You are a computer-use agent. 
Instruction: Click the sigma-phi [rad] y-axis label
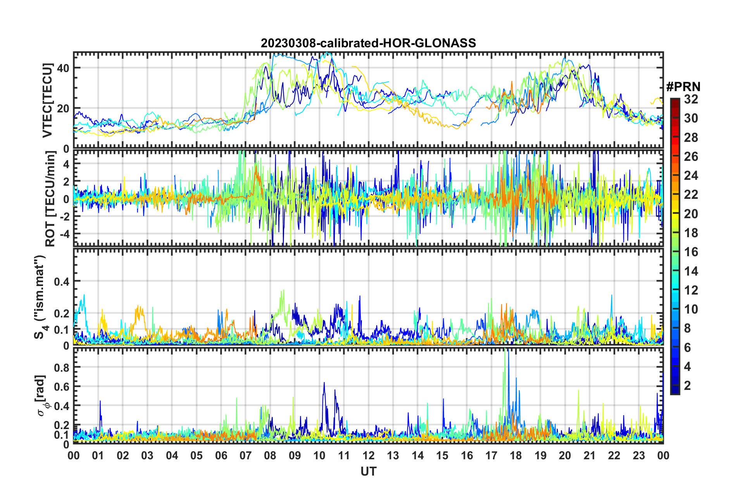click(x=41, y=395)
